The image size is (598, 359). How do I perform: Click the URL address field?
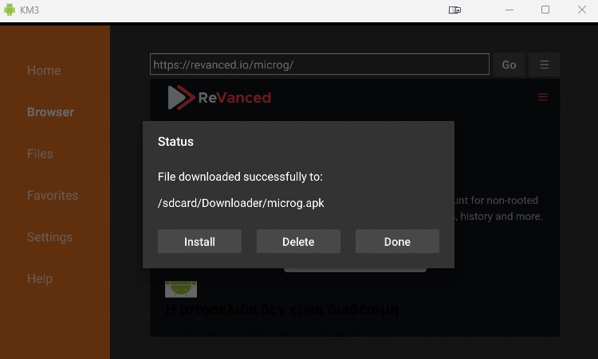point(320,64)
